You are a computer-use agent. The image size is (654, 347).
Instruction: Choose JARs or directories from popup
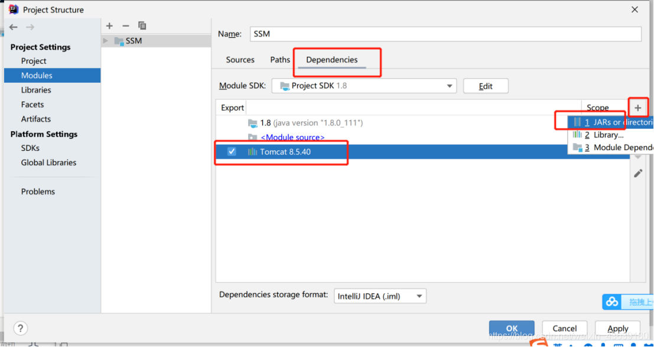click(x=611, y=122)
